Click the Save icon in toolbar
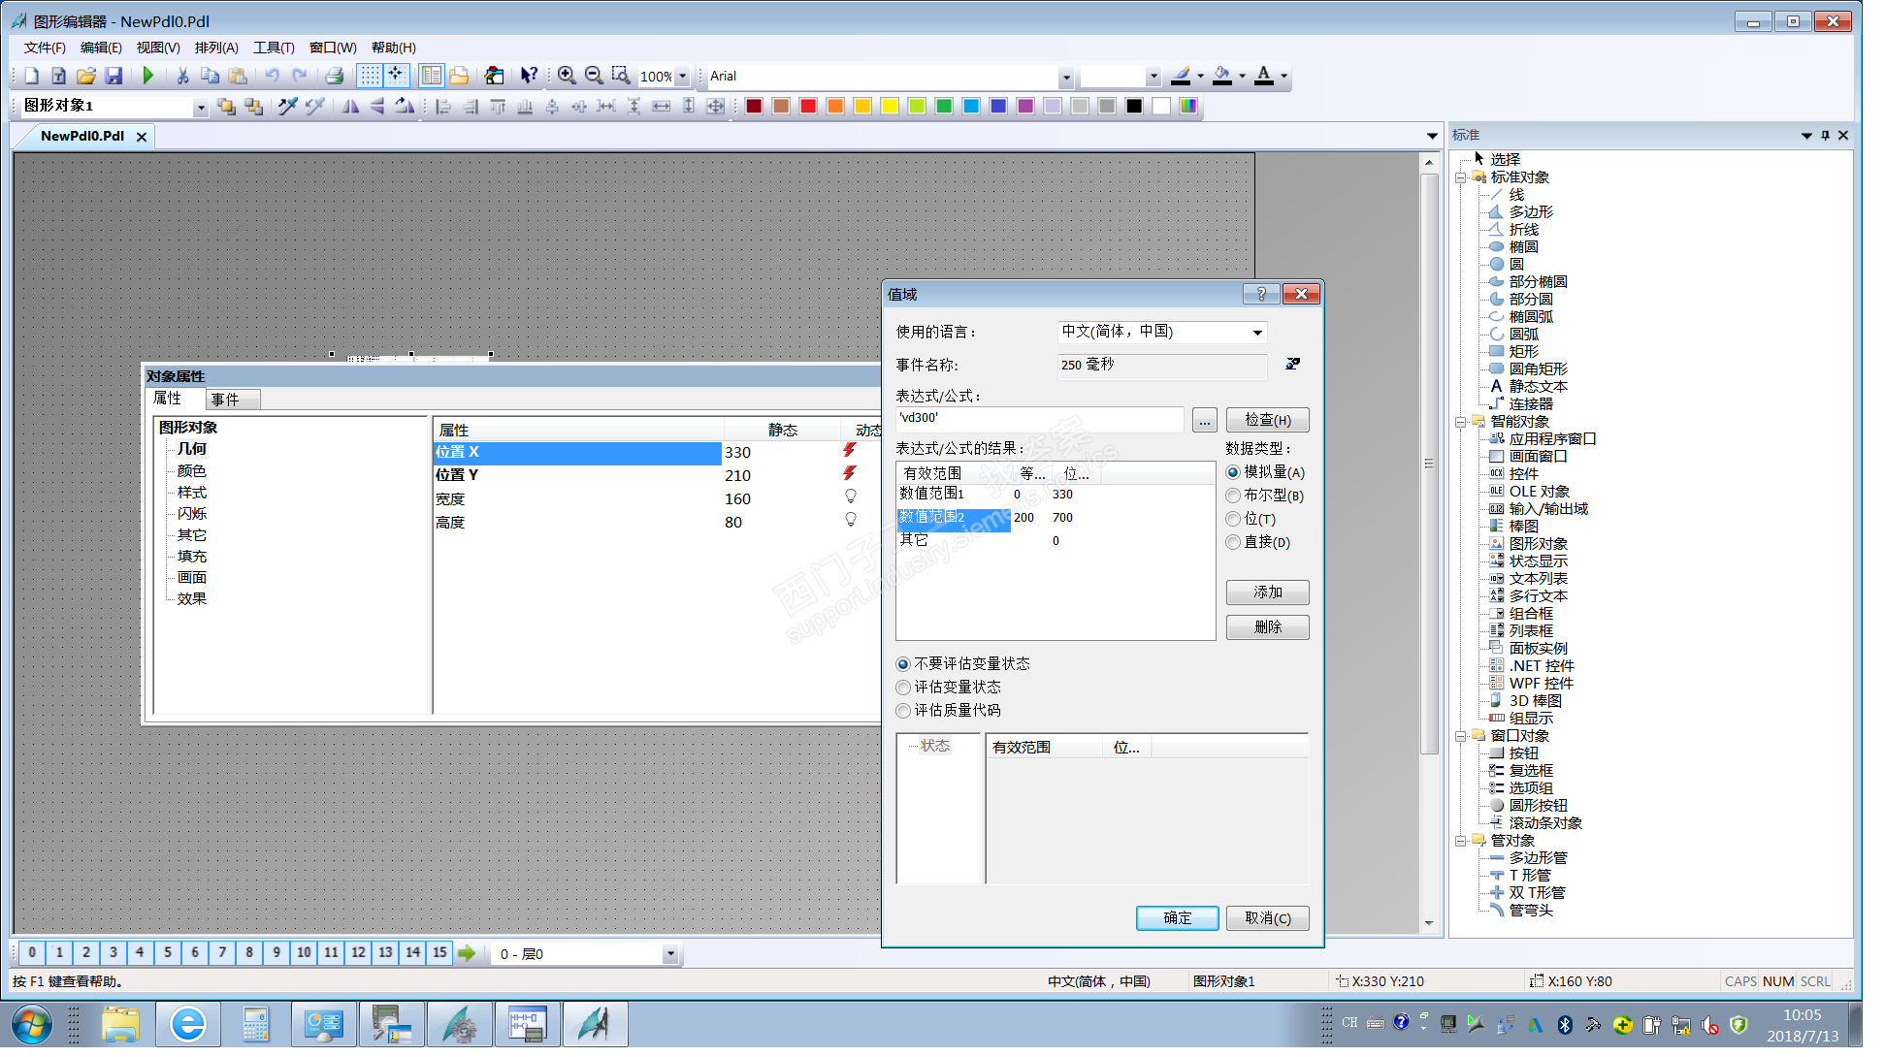1884x1057 pixels. [114, 76]
